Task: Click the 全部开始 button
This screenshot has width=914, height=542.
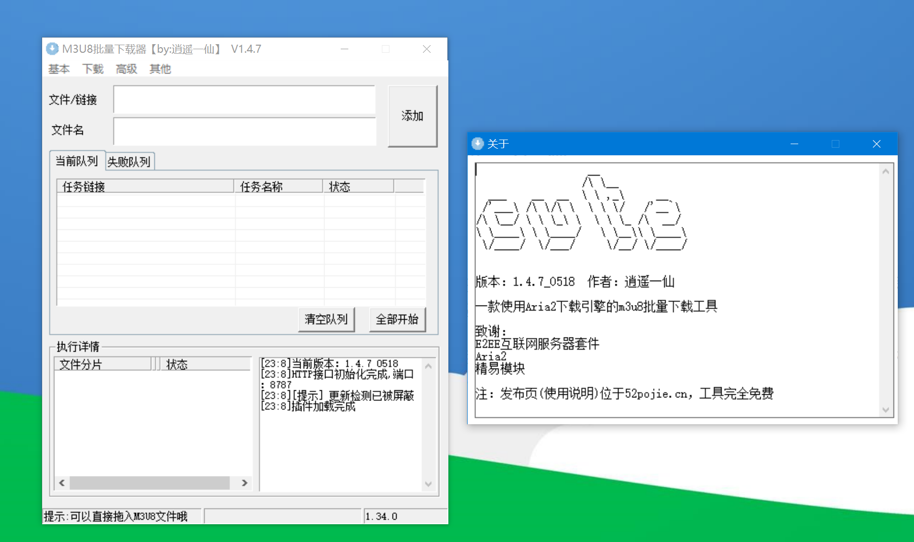Action: (x=397, y=319)
